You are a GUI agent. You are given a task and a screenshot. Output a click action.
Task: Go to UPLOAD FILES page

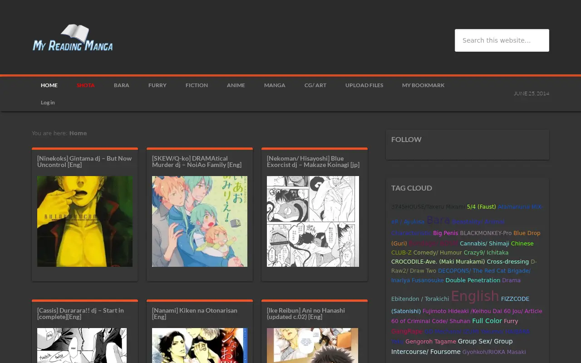[364, 85]
